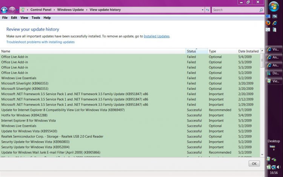Select Internet Explorer 8 Compatibility View List update

click(130, 110)
